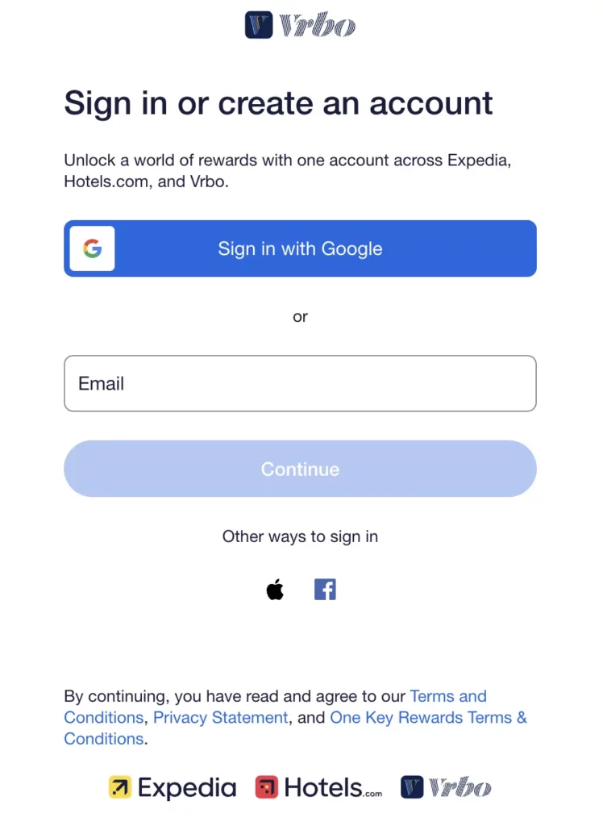The image size is (603, 826).
Task: Sign in with the Facebook icon
Action: click(325, 590)
